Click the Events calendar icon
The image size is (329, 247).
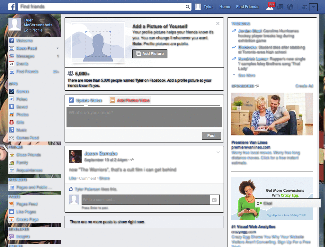click(12, 64)
